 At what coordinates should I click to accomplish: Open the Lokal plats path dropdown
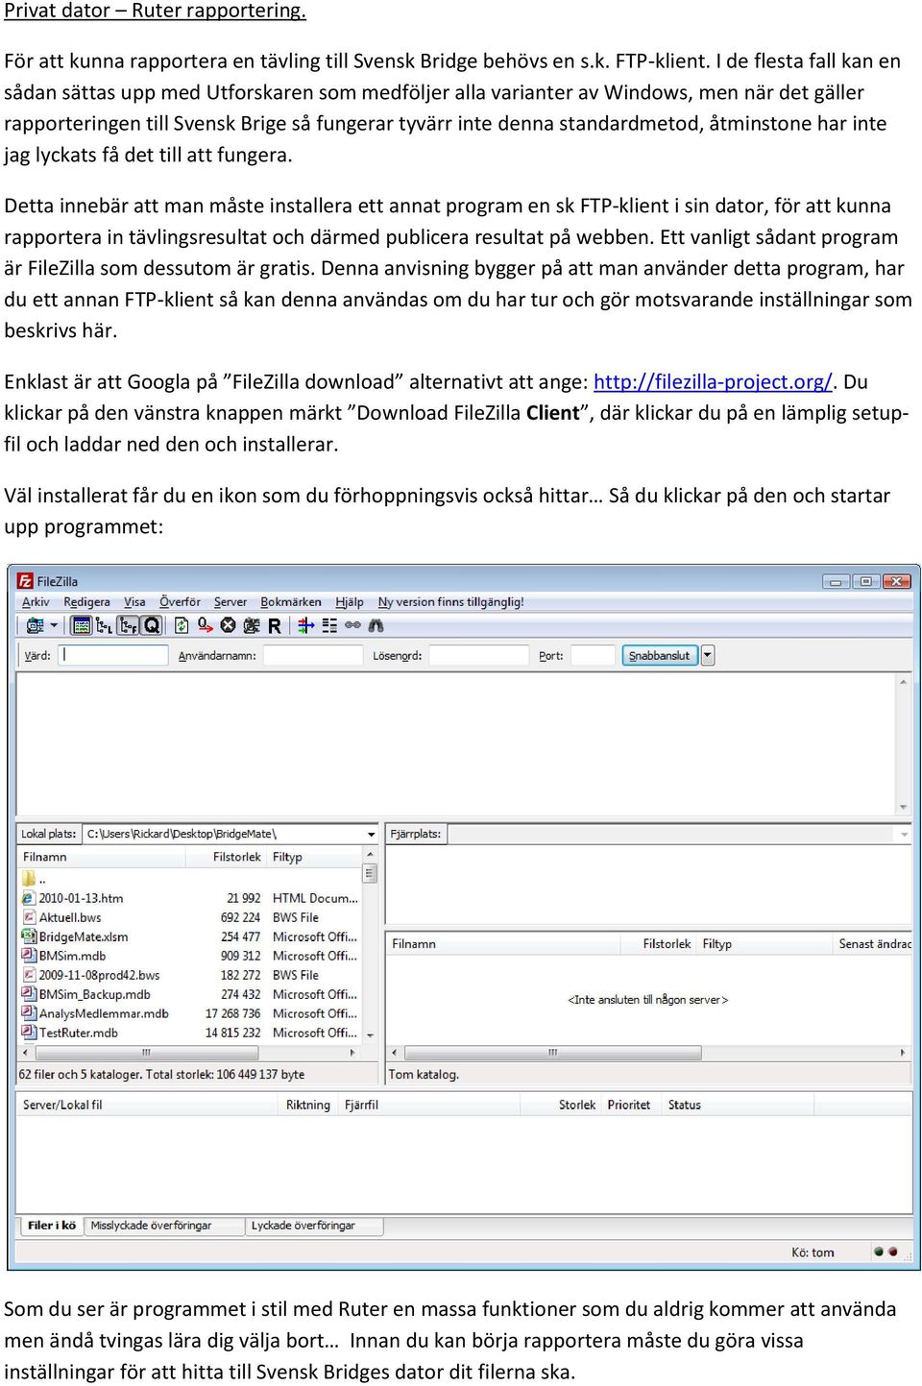click(371, 834)
